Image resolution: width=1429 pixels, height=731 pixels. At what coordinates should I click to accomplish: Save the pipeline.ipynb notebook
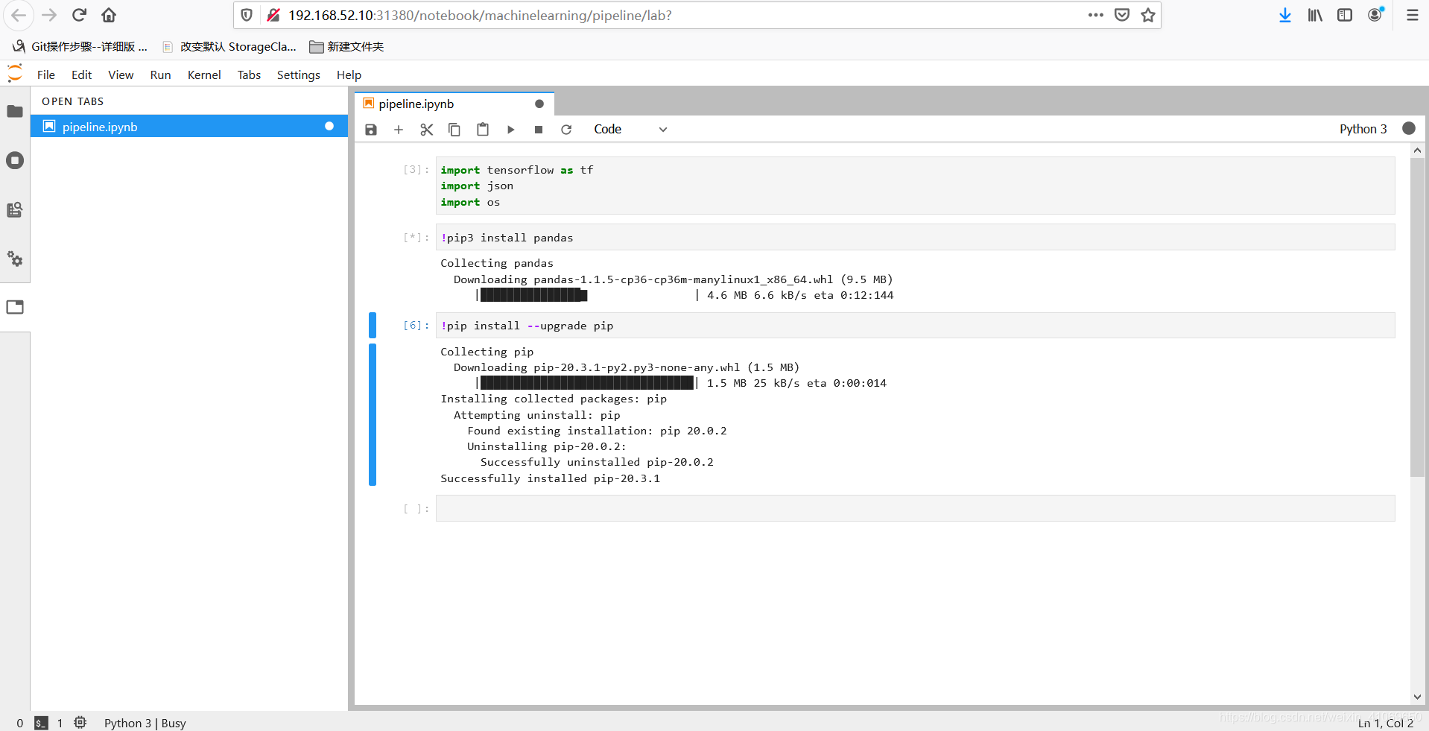(370, 129)
